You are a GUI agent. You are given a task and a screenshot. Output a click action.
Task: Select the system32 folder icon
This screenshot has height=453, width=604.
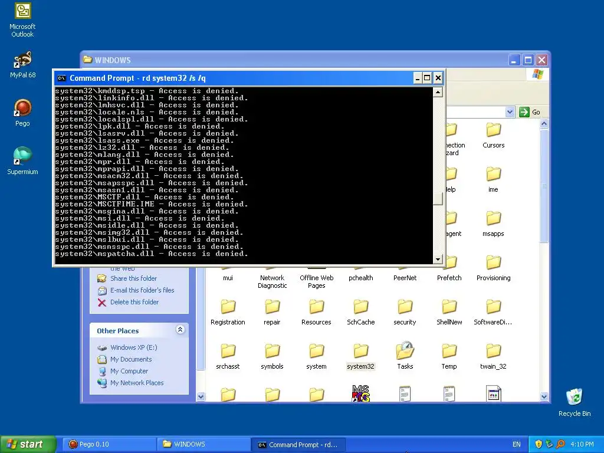[x=360, y=352]
